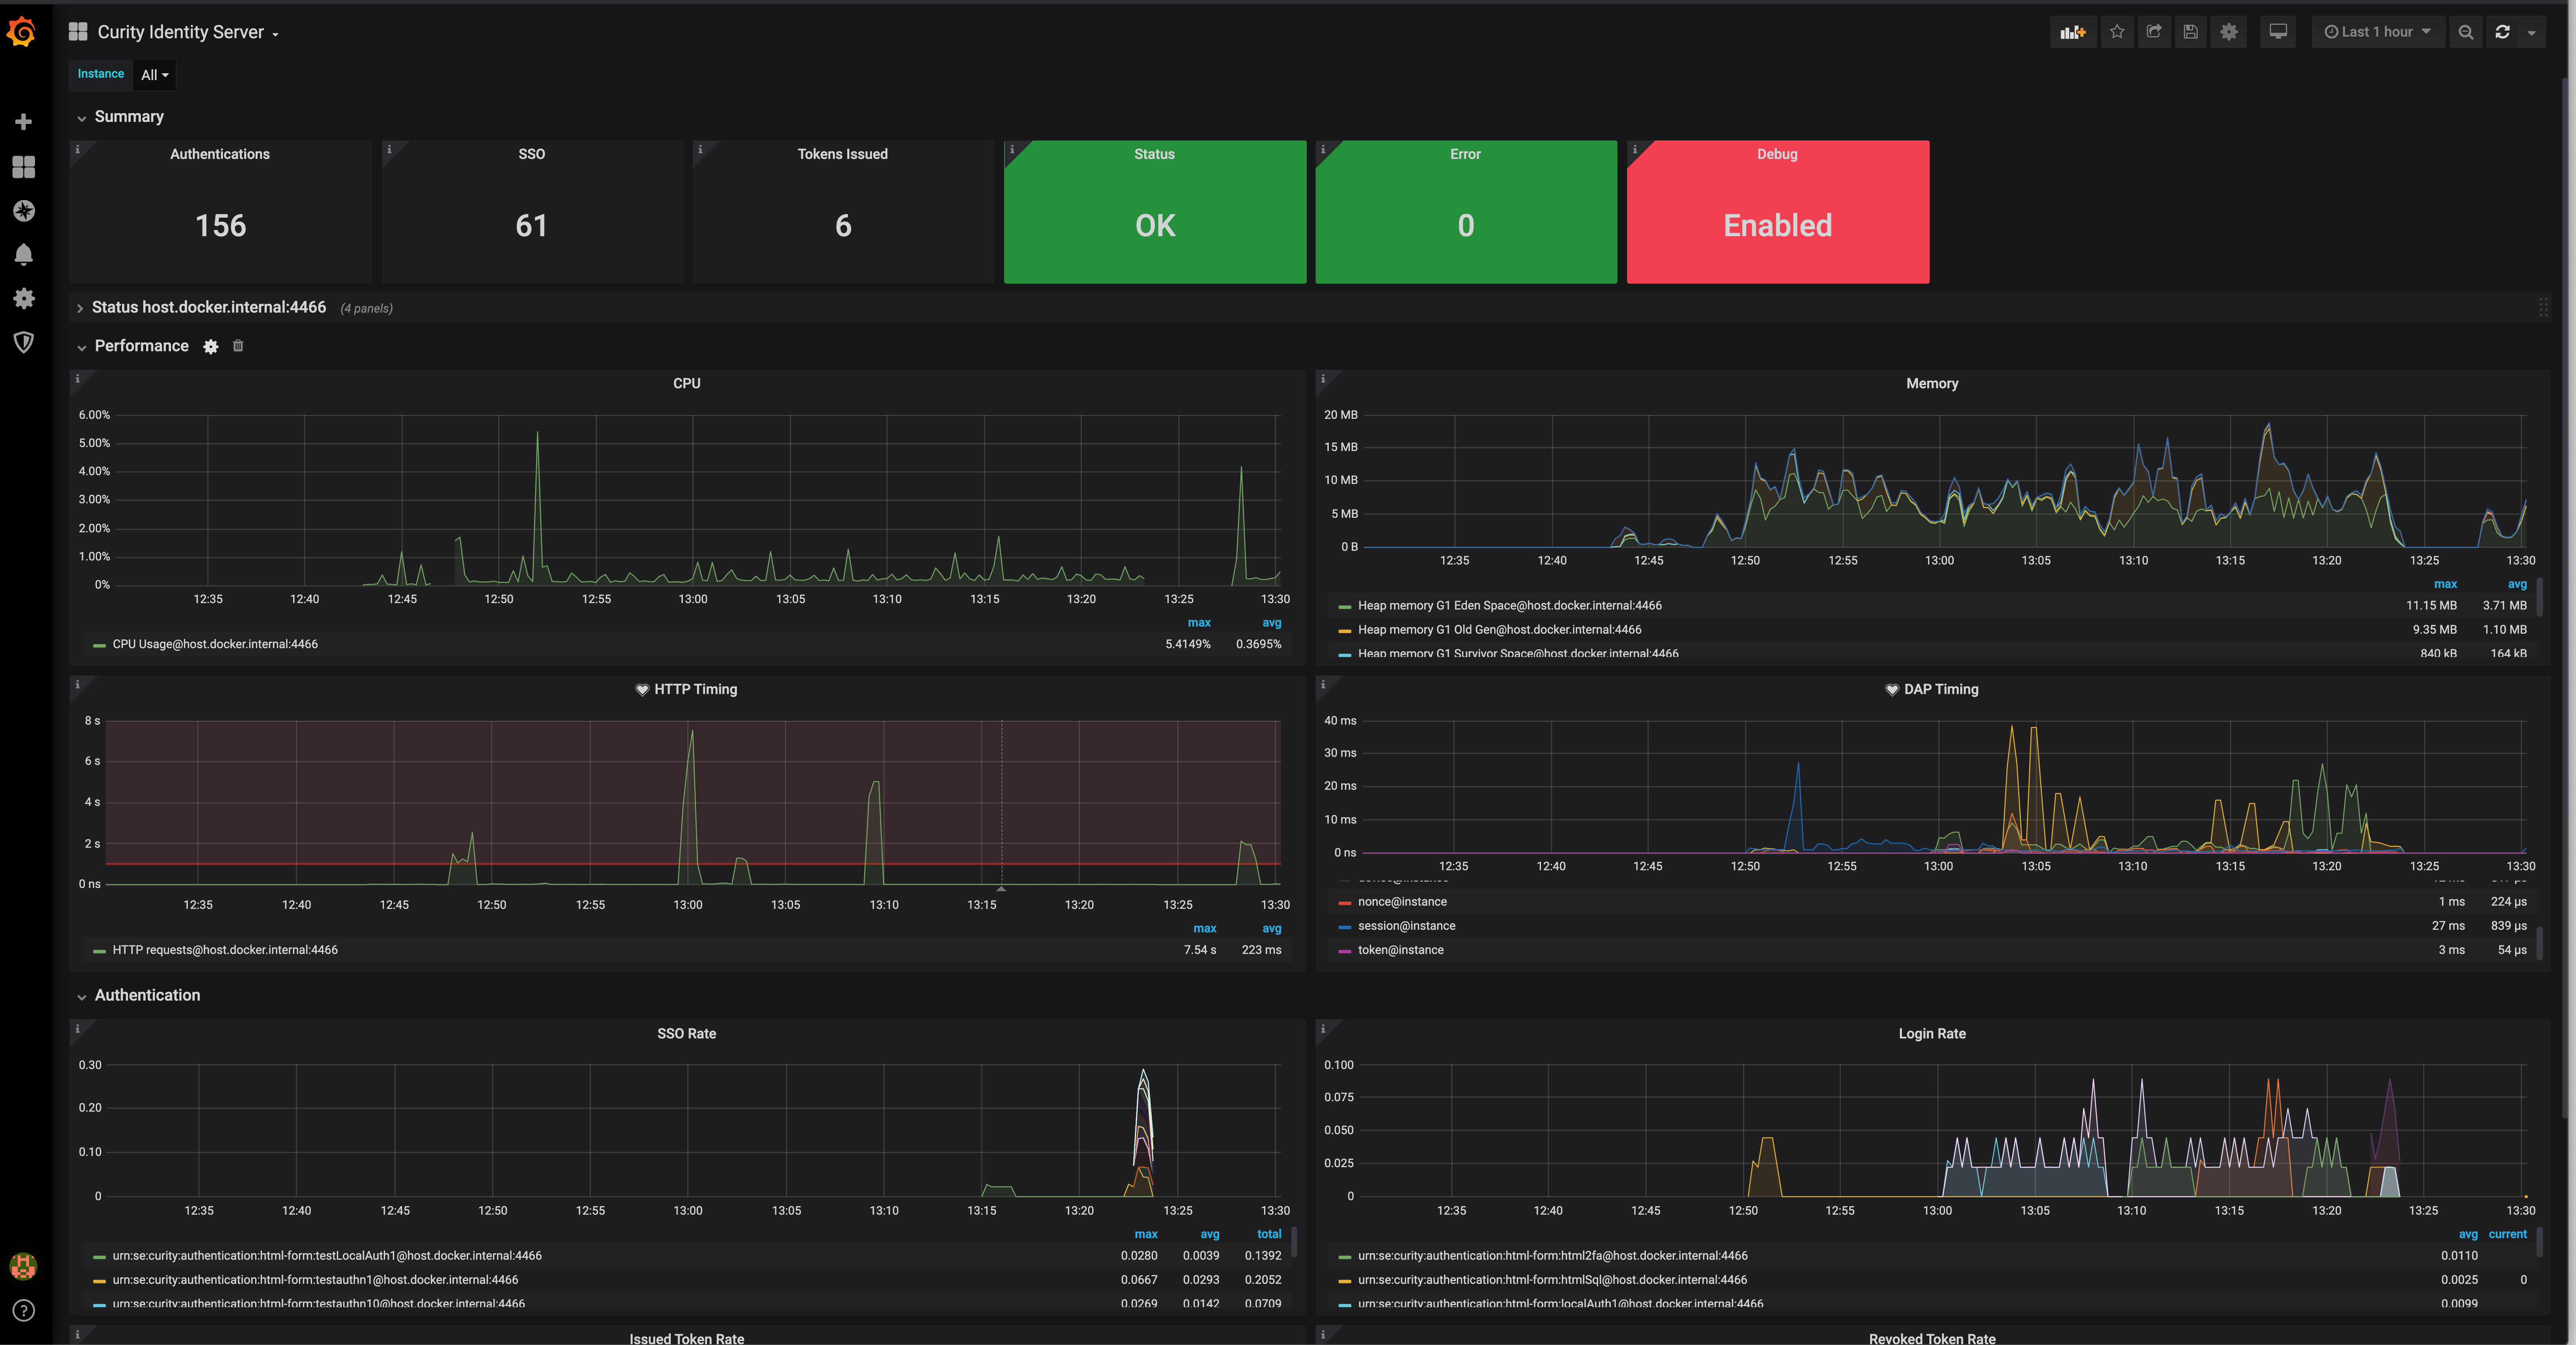Open the Share dashboard dialog
This screenshot has height=1345, width=2576.
[2154, 32]
